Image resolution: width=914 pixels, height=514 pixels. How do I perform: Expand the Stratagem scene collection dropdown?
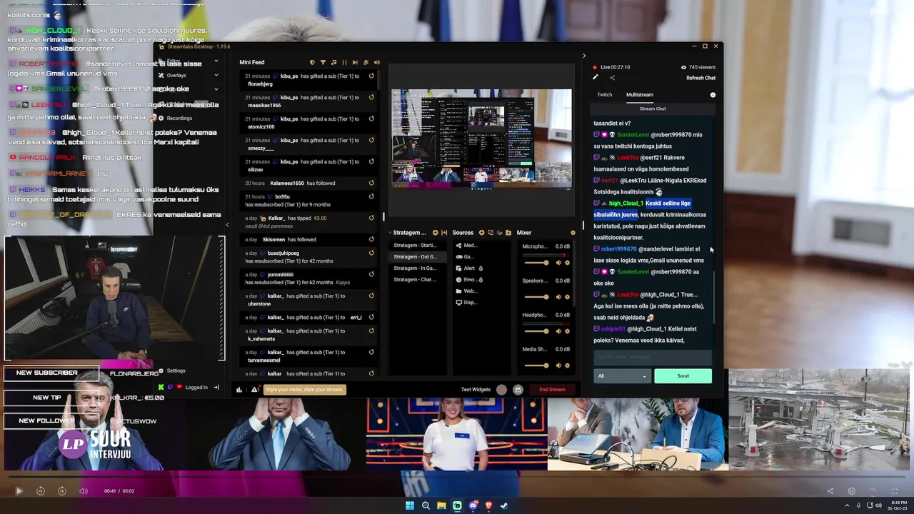pyautogui.click(x=408, y=233)
